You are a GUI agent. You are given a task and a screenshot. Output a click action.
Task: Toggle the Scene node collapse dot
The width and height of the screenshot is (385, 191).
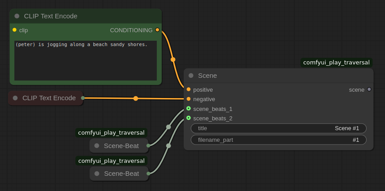pos(191,76)
